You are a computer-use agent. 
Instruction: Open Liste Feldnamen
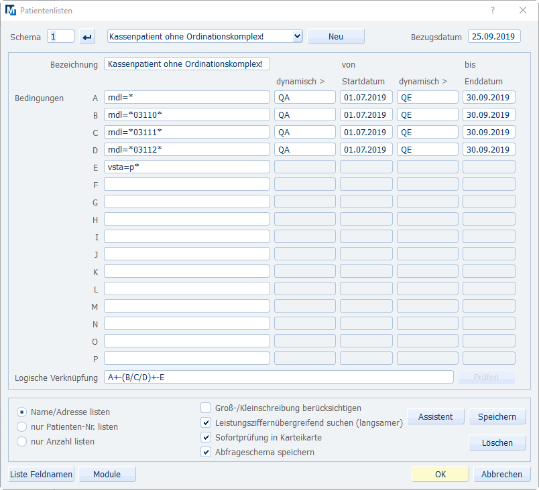click(x=42, y=474)
